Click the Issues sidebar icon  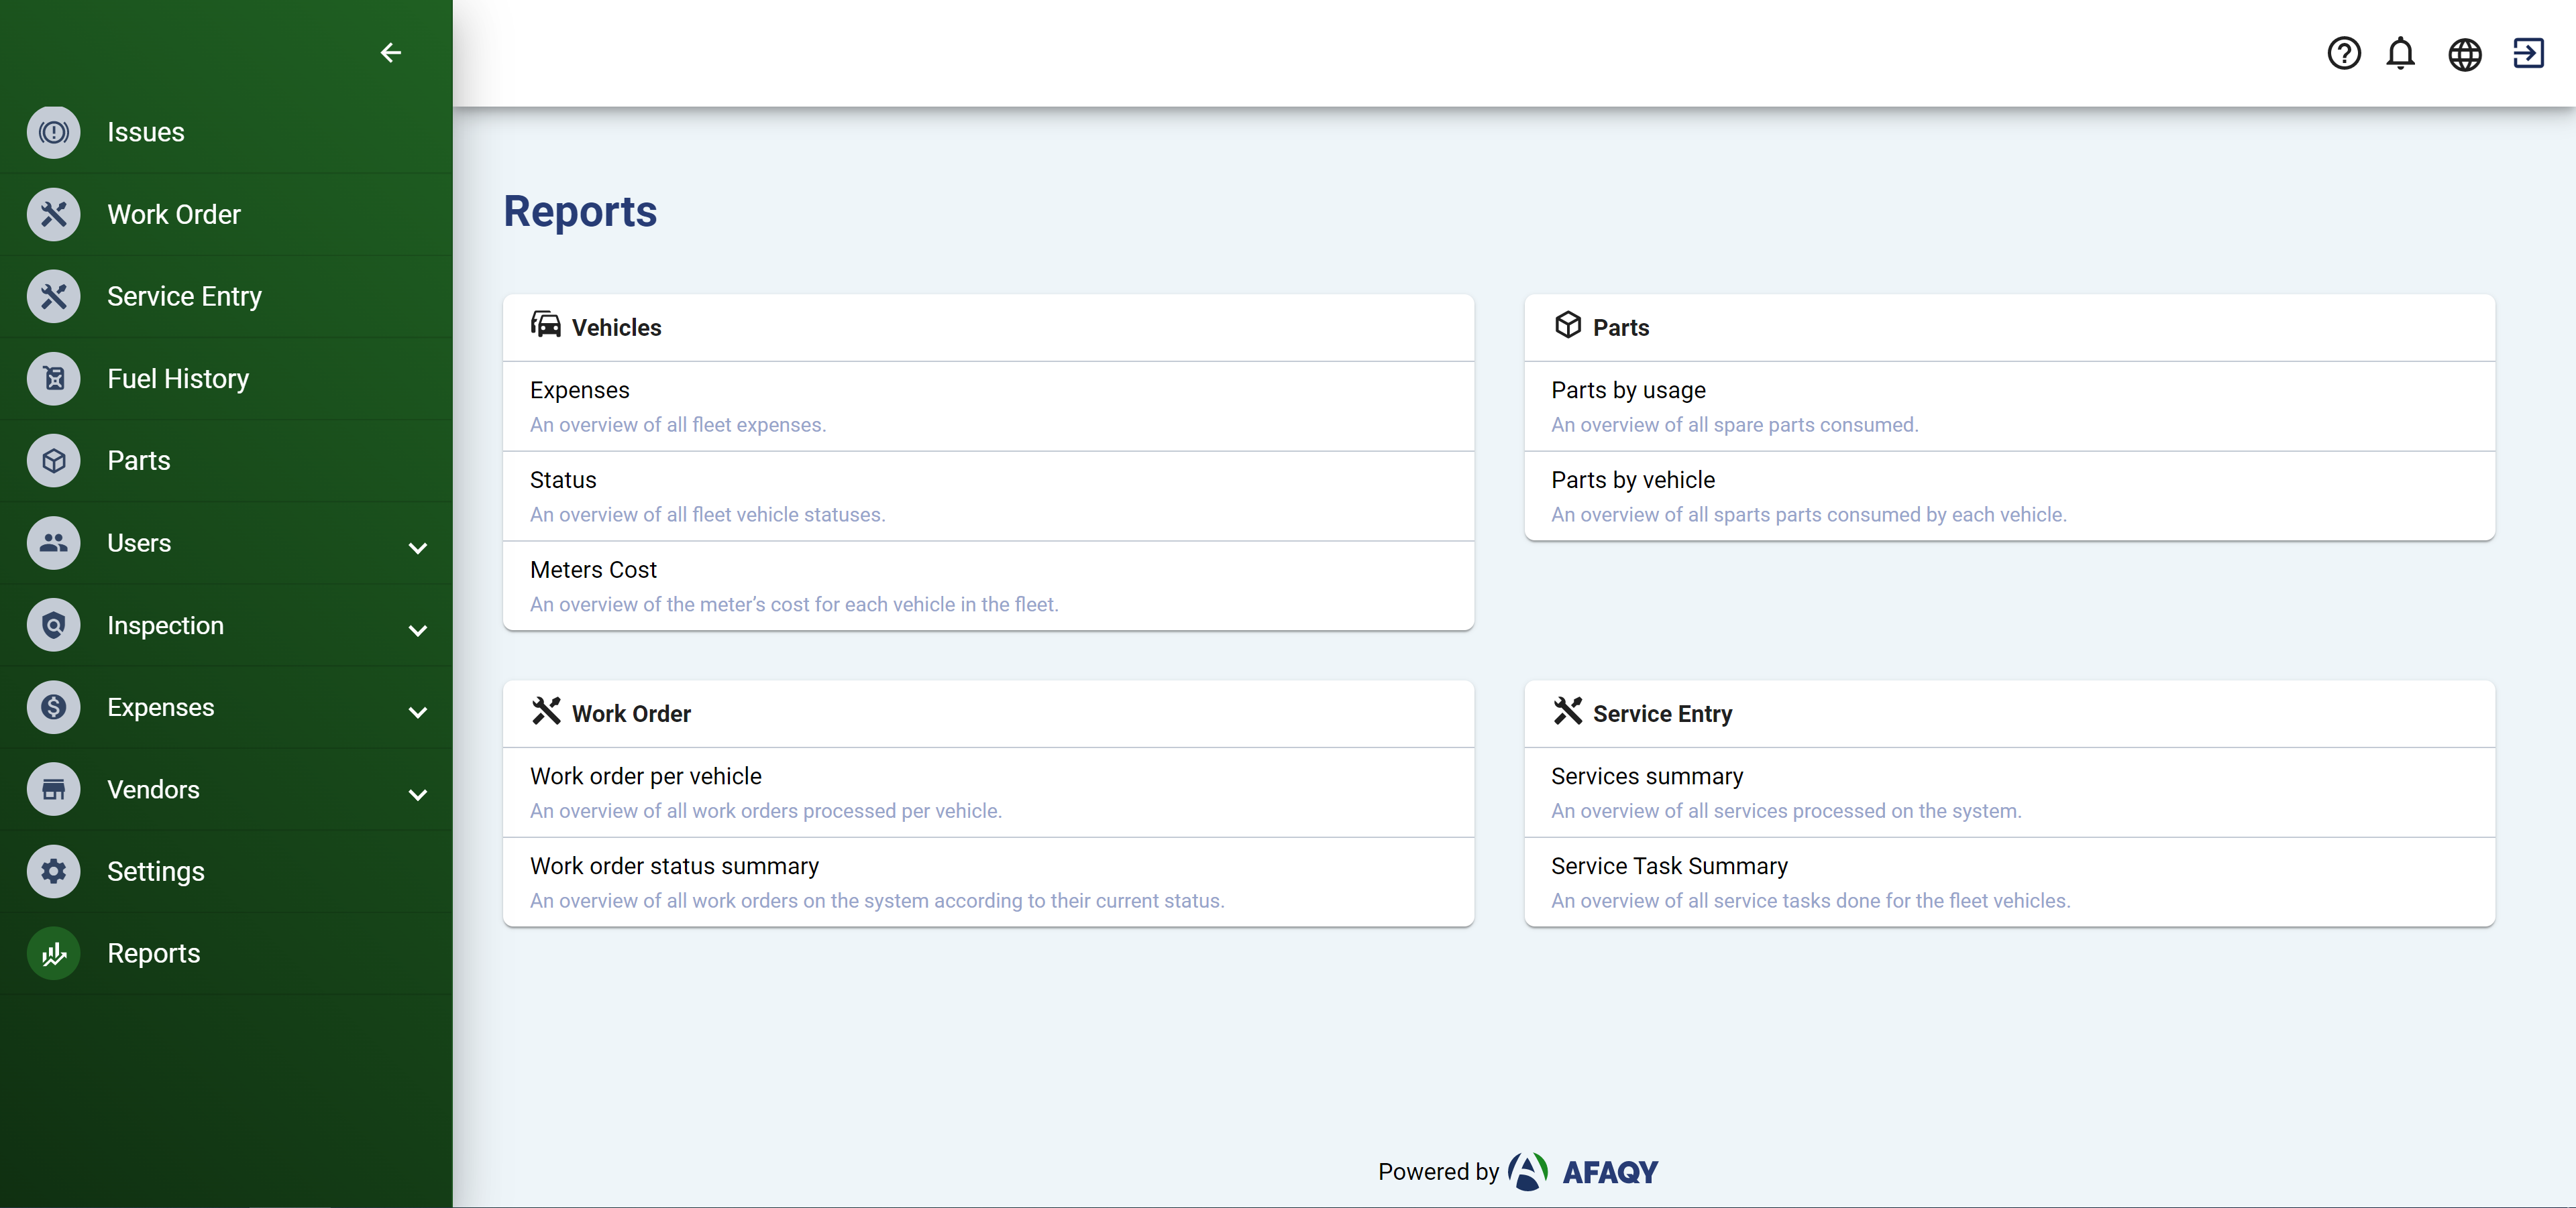point(54,132)
